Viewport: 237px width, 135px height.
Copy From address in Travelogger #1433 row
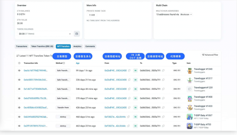(x=129, y=108)
